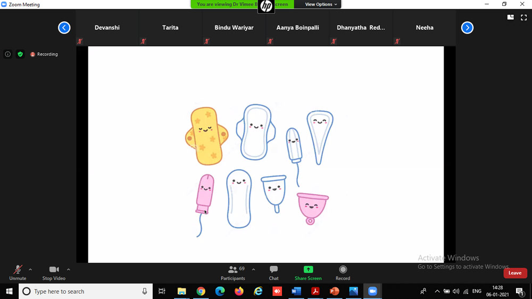Show previous participants with left arrow
The height and width of the screenshot is (299, 532).
click(x=64, y=28)
